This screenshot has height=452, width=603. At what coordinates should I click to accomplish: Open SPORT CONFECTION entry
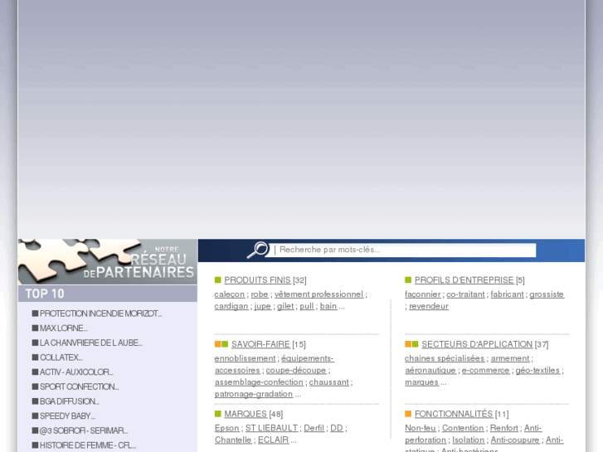pyautogui.click(x=80, y=387)
